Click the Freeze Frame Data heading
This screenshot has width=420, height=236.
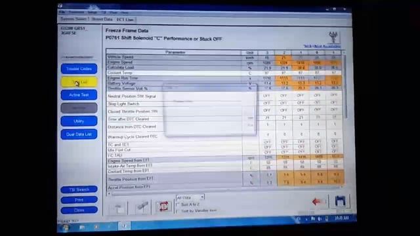pyautogui.click(x=127, y=31)
